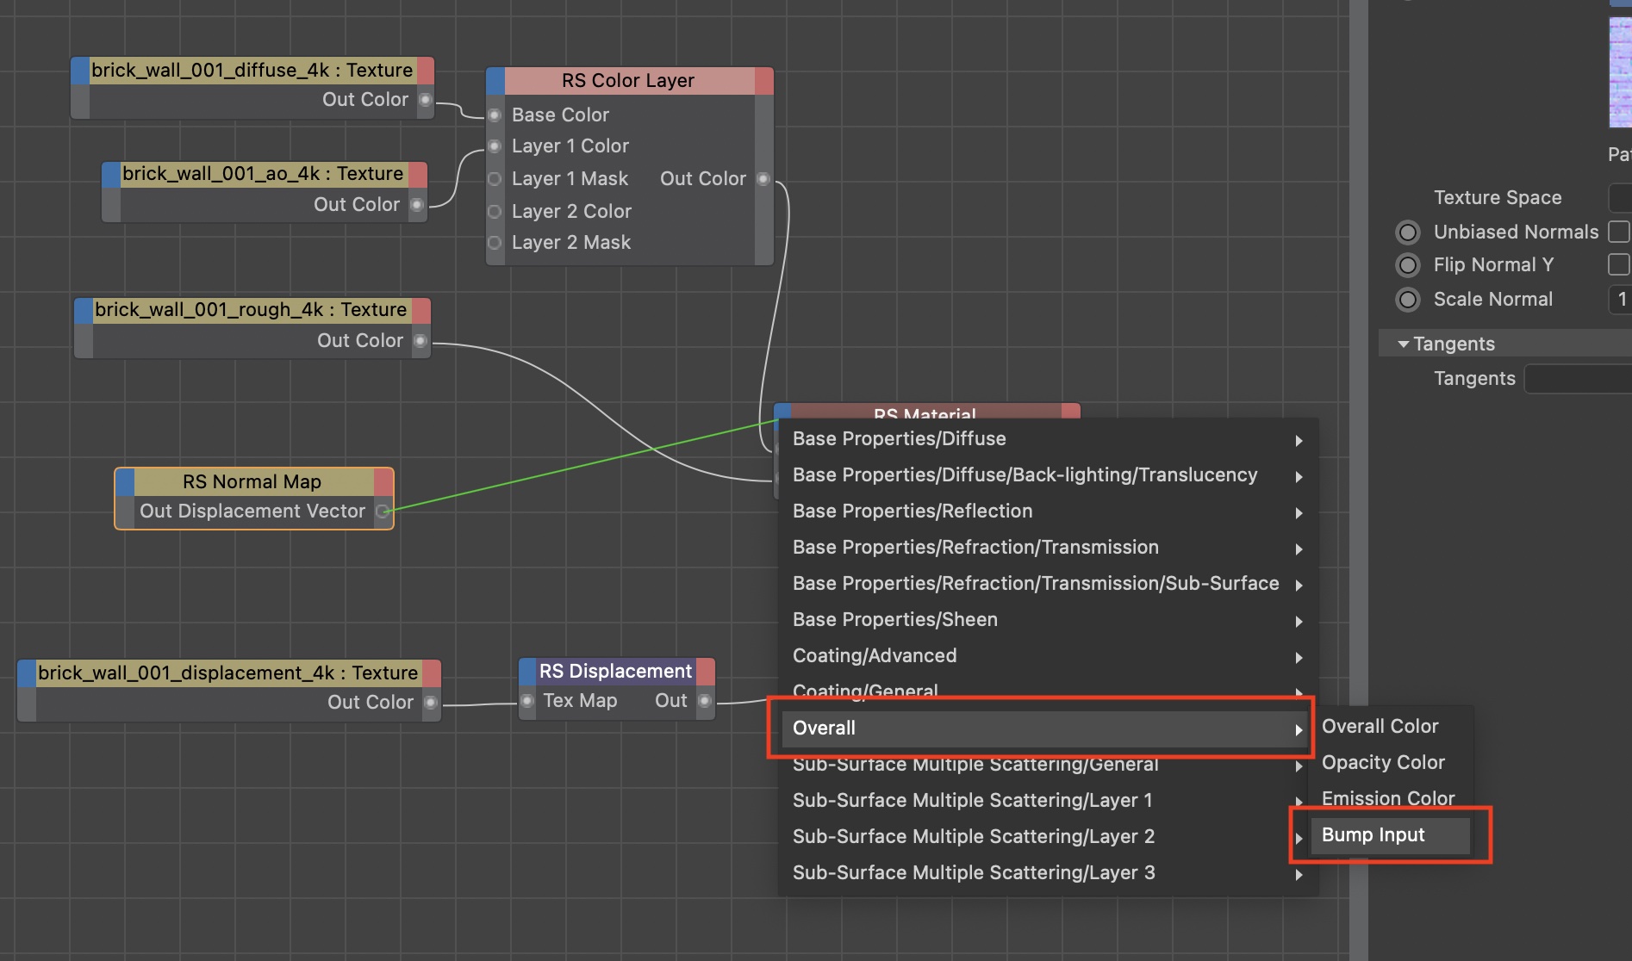Click Out Displacement Vector port on RS Normal Map

coord(383,512)
